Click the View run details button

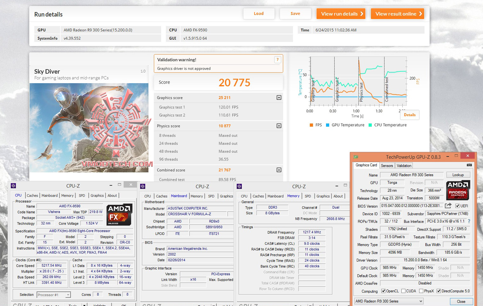click(x=341, y=14)
